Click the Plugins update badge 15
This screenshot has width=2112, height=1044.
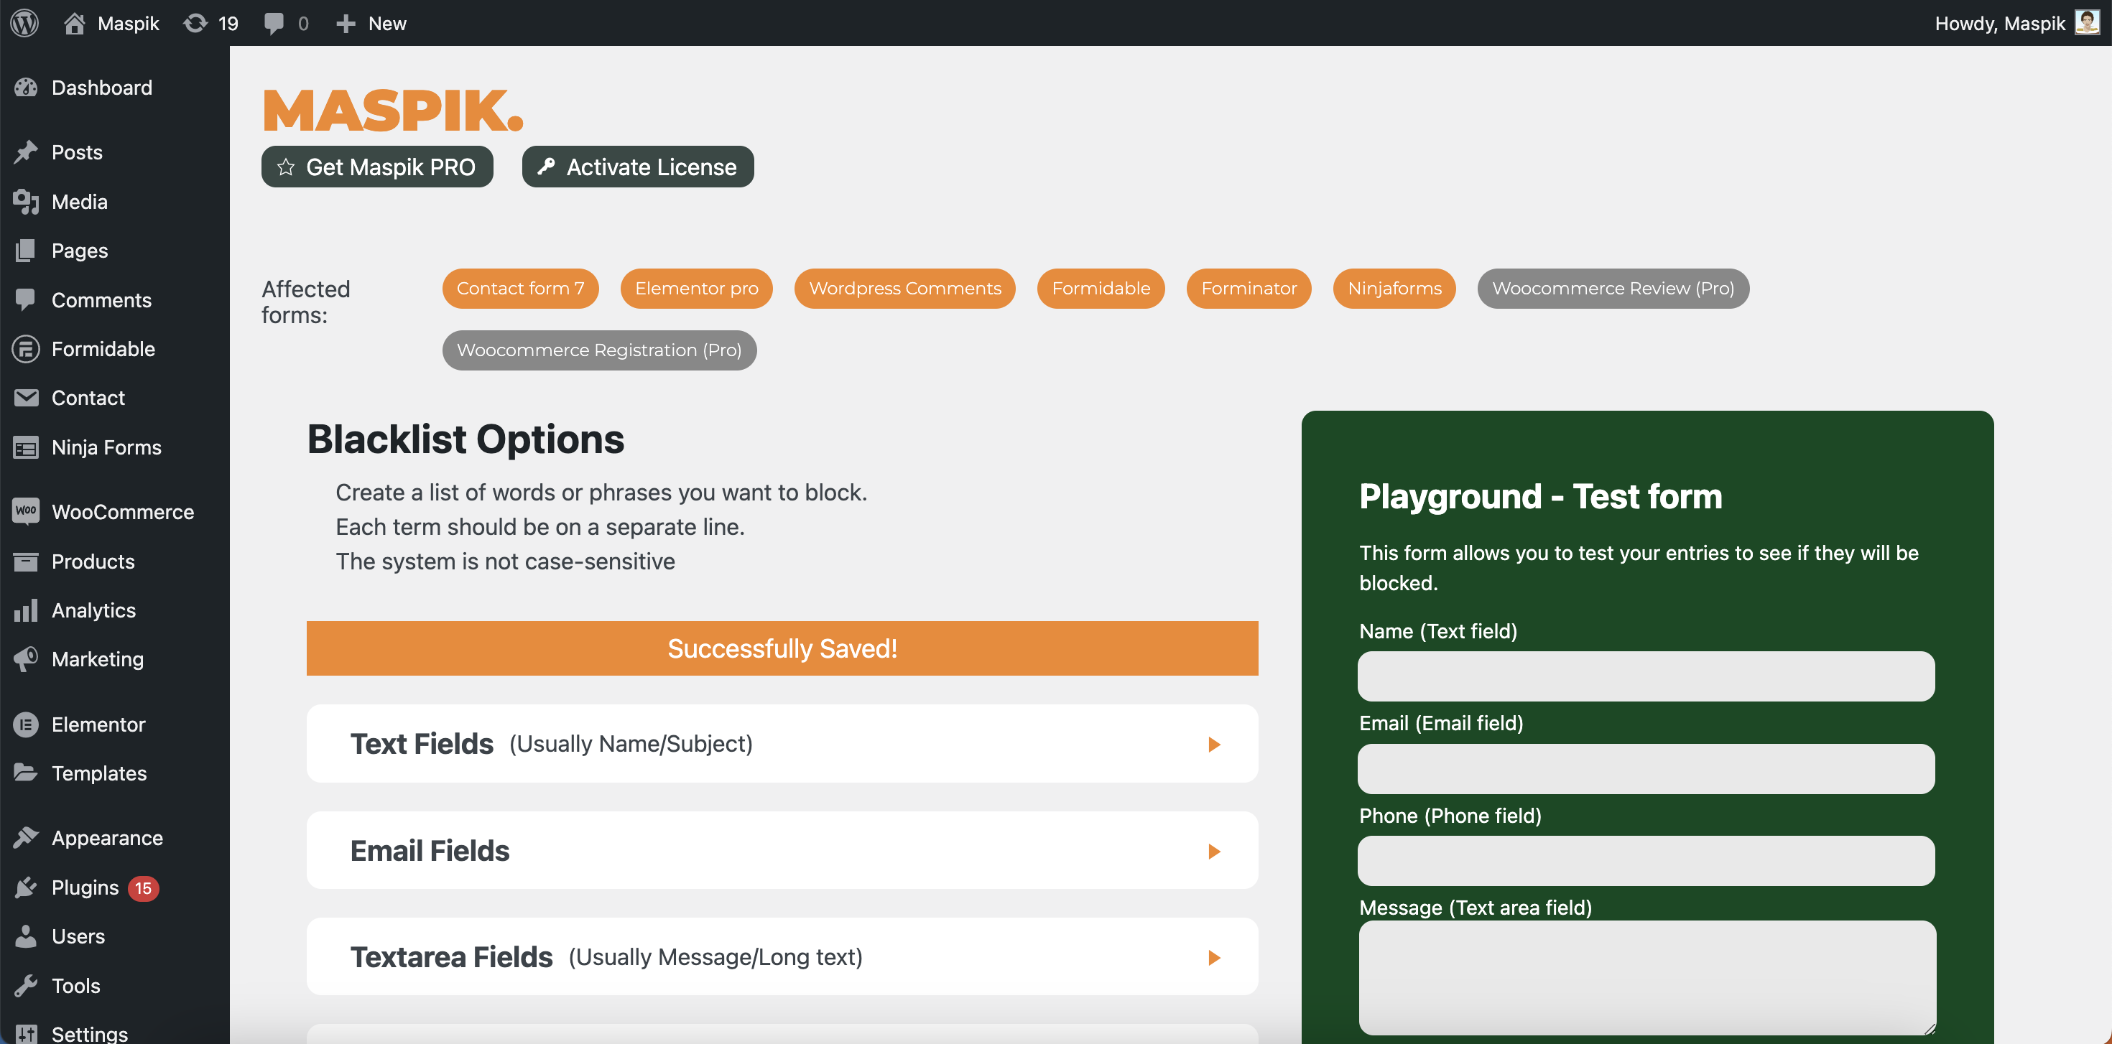144,887
